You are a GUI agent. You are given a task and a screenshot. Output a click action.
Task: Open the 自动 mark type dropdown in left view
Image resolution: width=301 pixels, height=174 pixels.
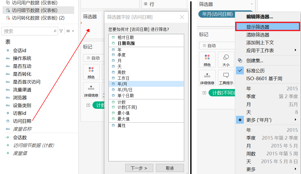(x=94, y=58)
